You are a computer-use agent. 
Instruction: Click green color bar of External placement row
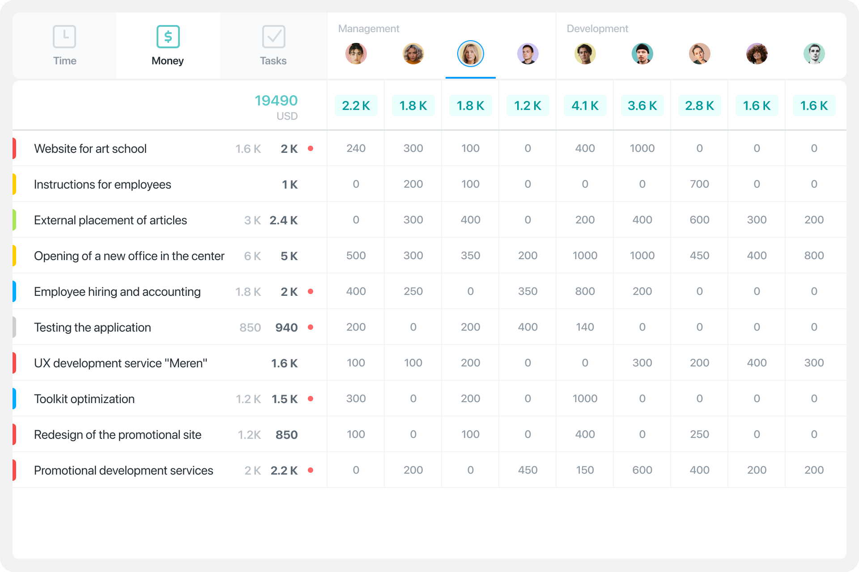point(14,220)
